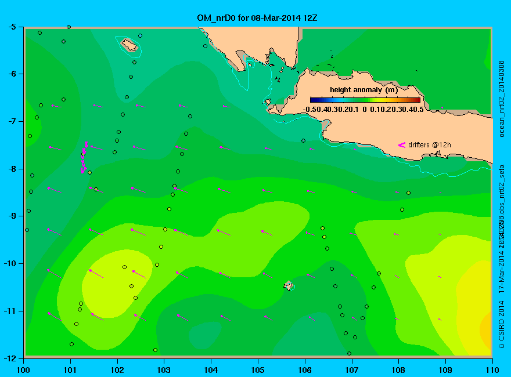Click the "-0.5" minimum label under the colorbar

click(x=310, y=110)
